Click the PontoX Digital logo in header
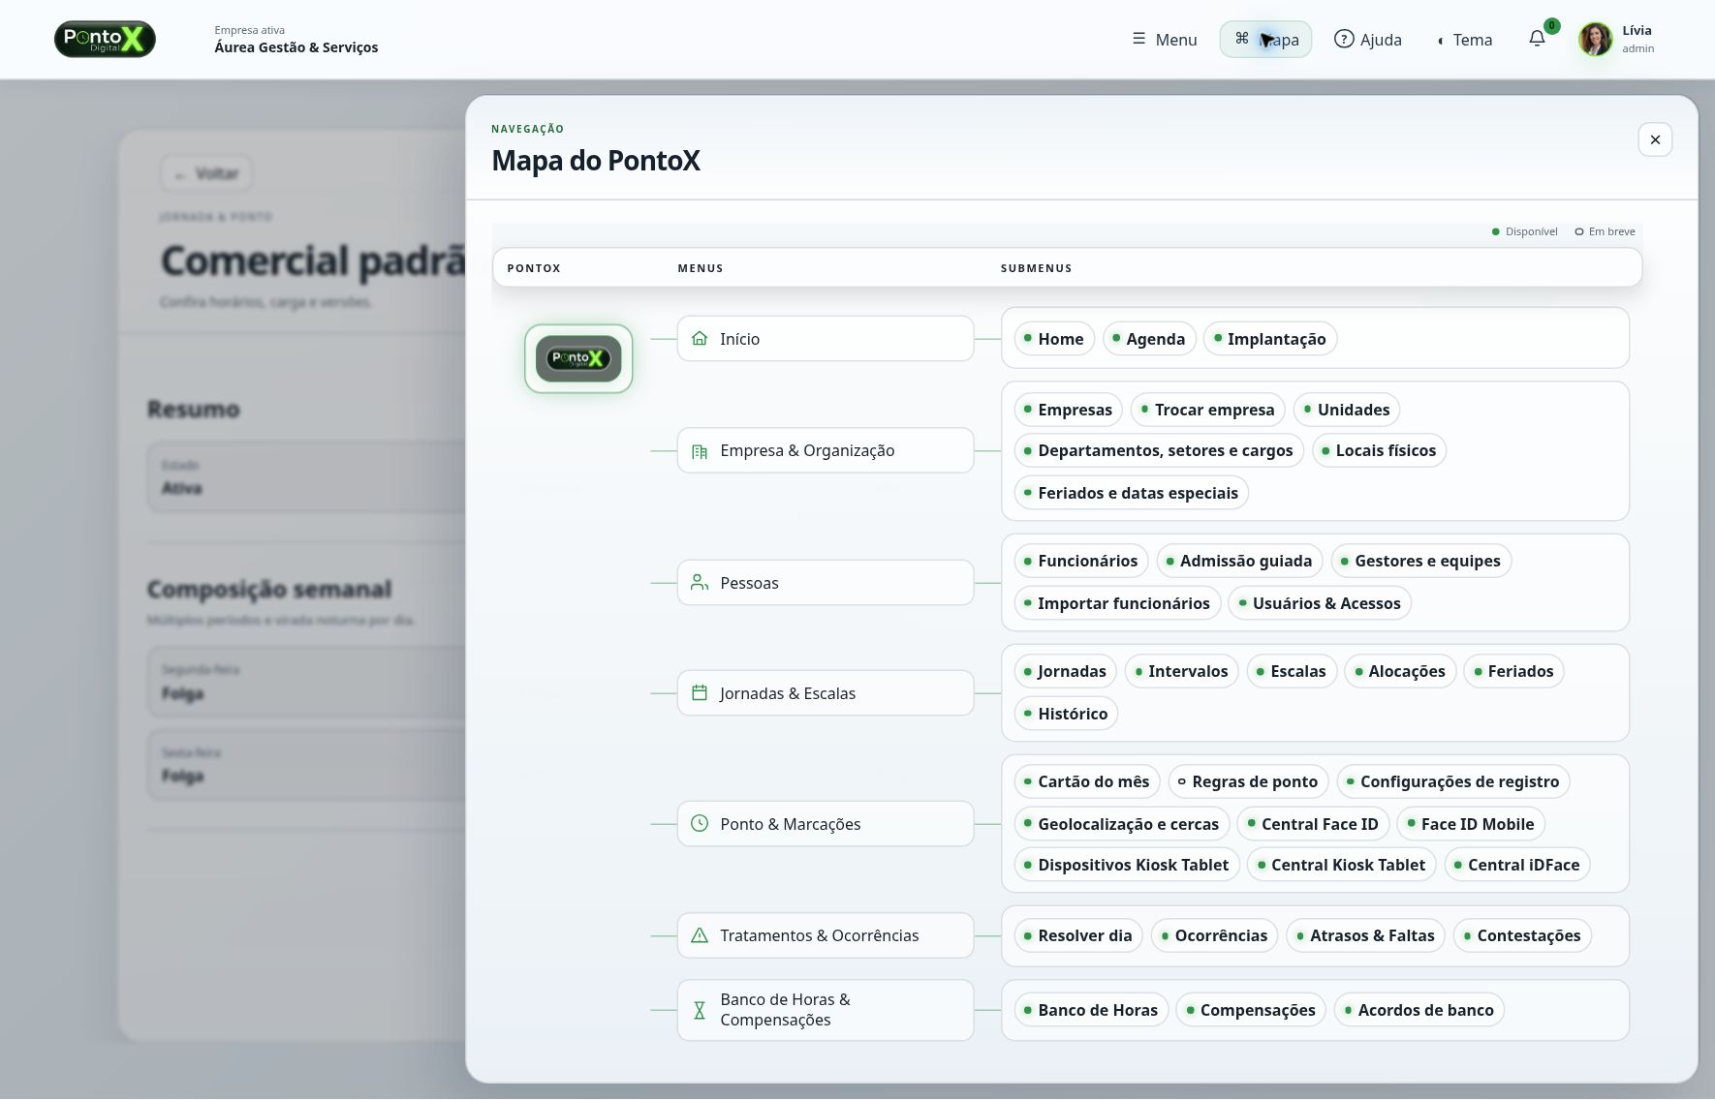Screen dimensions: 1715x1100 (x=105, y=39)
